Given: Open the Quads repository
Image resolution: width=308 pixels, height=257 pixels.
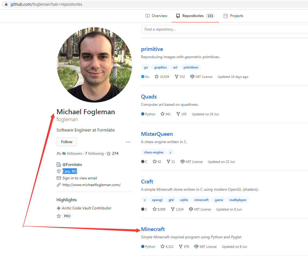Looking at the screenshot, I should coord(149,97).
